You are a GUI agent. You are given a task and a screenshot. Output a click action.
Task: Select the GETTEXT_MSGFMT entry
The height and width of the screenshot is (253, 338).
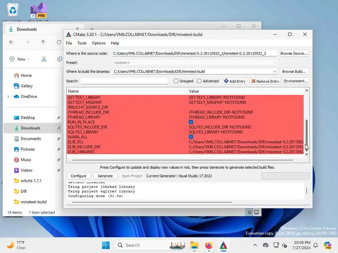tap(85, 102)
